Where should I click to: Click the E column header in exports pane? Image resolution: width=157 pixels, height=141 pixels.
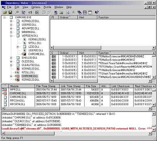coord(54,53)
